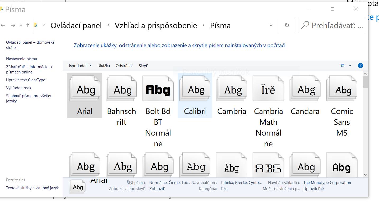379x204 pixels.
Task: Go back with the back arrow
Action: pyautogui.click(x=3, y=25)
